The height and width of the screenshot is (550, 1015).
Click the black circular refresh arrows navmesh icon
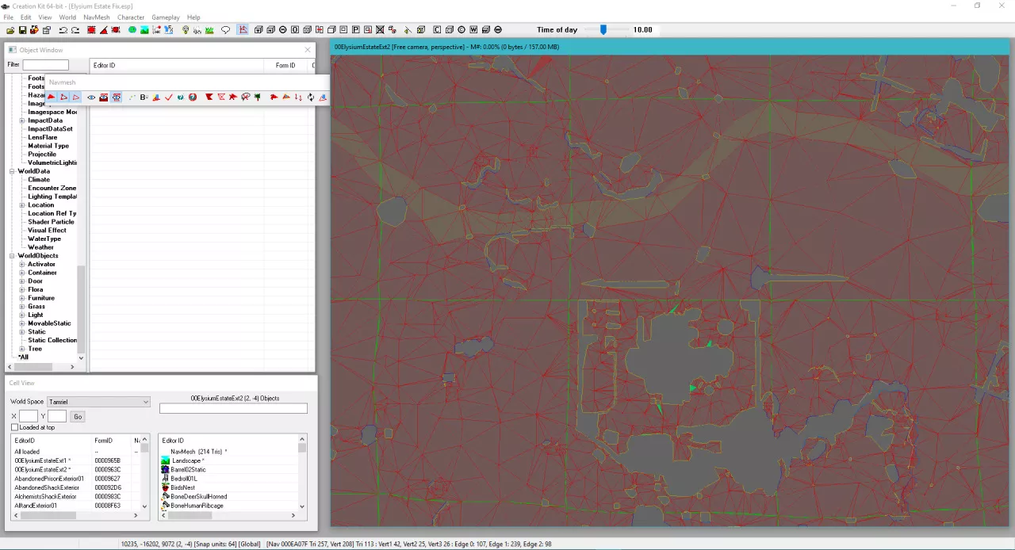click(x=311, y=97)
